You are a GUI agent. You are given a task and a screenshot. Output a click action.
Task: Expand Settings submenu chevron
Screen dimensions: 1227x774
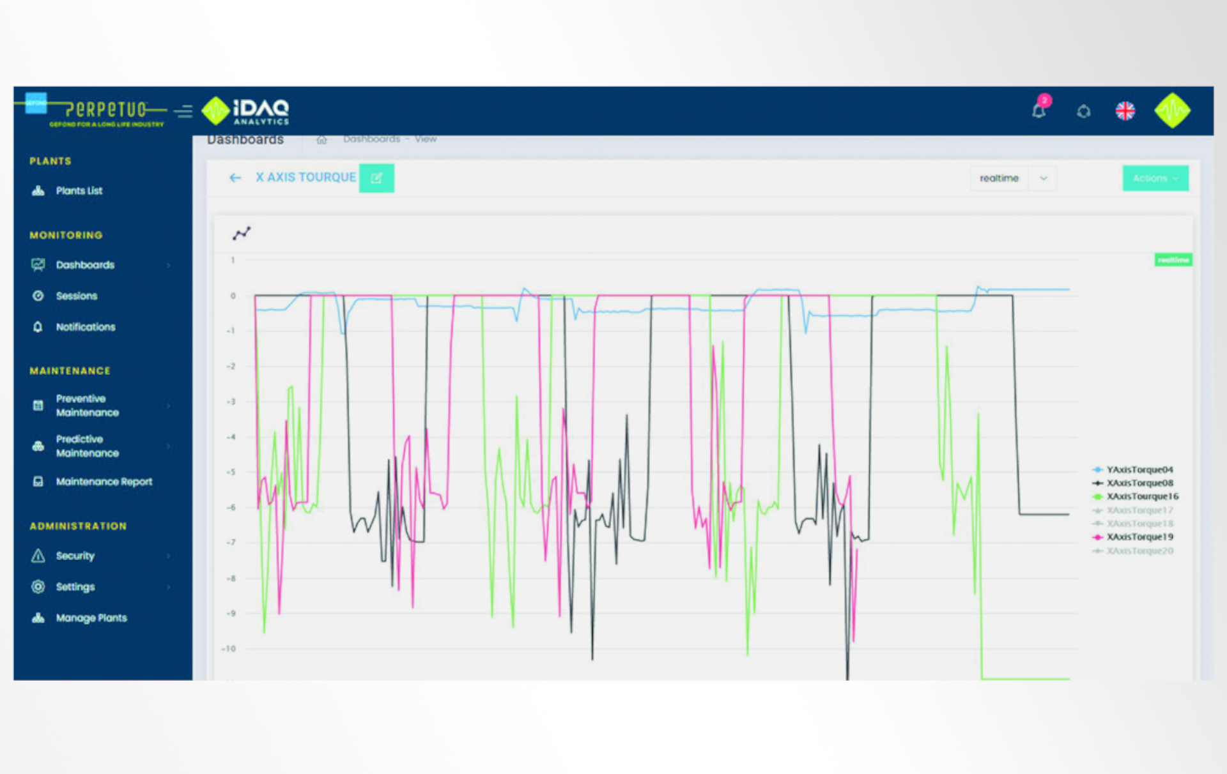(169, 587)
